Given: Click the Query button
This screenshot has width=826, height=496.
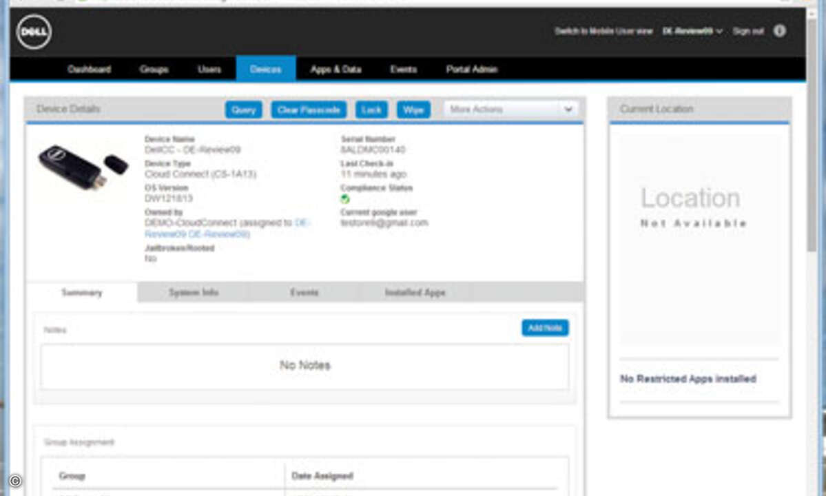Looking at the screenshot, I should pyautogui.click(x=243, y=110).
